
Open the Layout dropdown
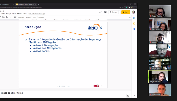(x=28, y=17)
